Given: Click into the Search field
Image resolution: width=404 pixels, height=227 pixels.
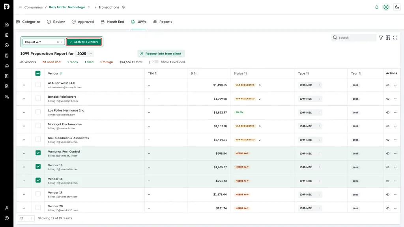Looking at the screenshot, I should [x=354, y=37].
